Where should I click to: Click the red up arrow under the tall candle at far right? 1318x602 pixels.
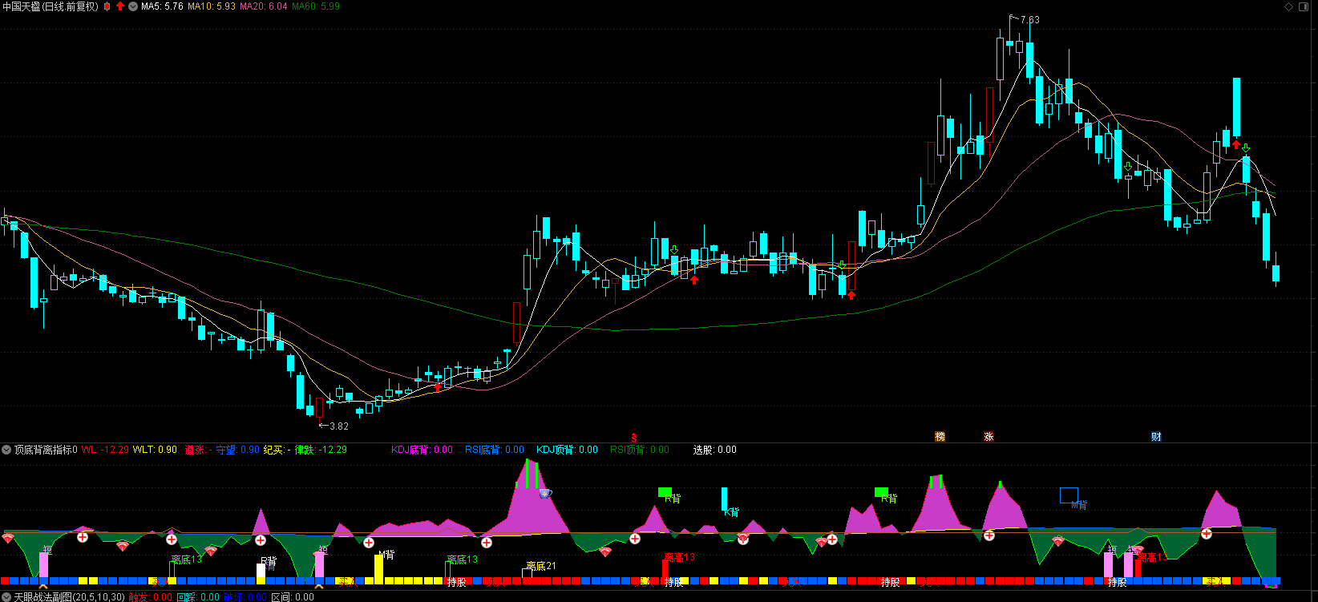click(x=1236, y=144)
